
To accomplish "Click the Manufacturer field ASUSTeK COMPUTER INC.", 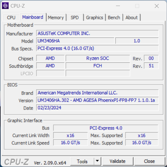I will click(x=97, y=33).
